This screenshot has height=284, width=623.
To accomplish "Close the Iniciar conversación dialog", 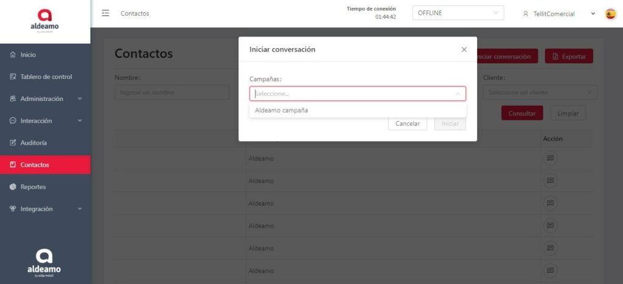I will pyautogui.click(x=464, y=49).
